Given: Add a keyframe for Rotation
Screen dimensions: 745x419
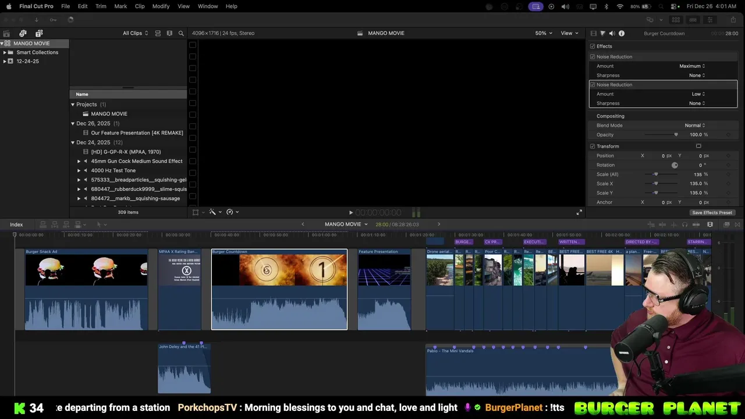Looking at the screenshot, I should (729, 165).
